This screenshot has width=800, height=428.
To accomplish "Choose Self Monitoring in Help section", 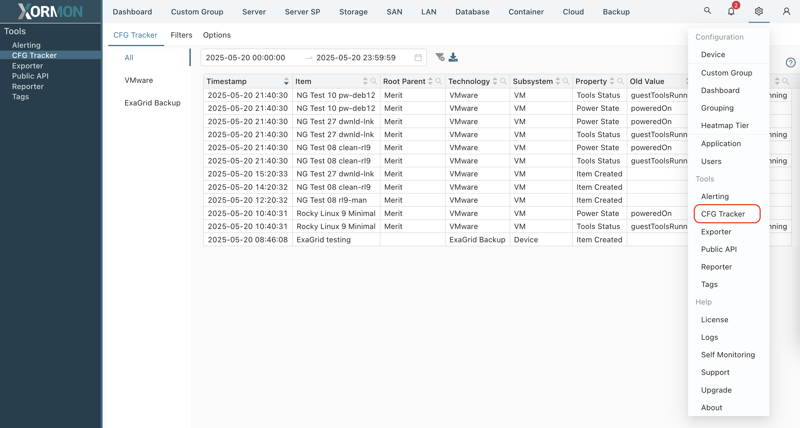I will tap(728, 355).
